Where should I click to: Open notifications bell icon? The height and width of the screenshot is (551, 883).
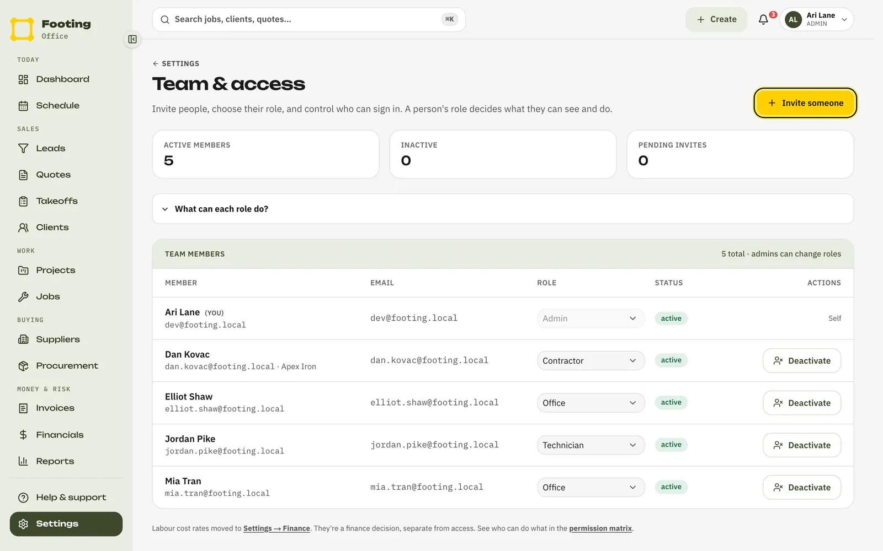tap(763, 19)
